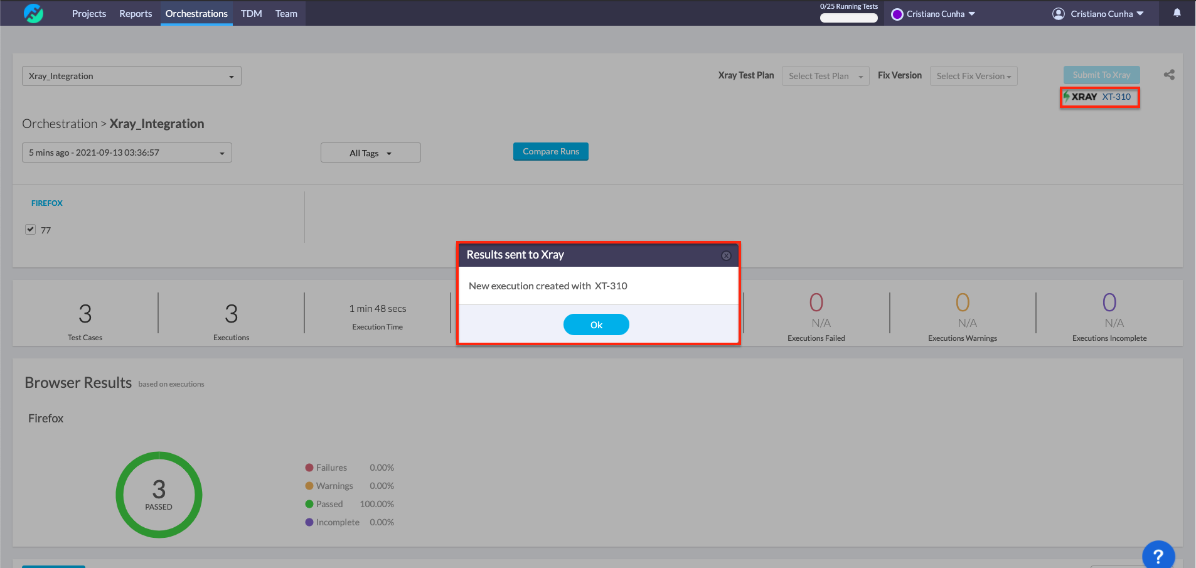Click the Executions Warnings label
The width and height of the screenshot is (1196, 568).
(963, 338)
